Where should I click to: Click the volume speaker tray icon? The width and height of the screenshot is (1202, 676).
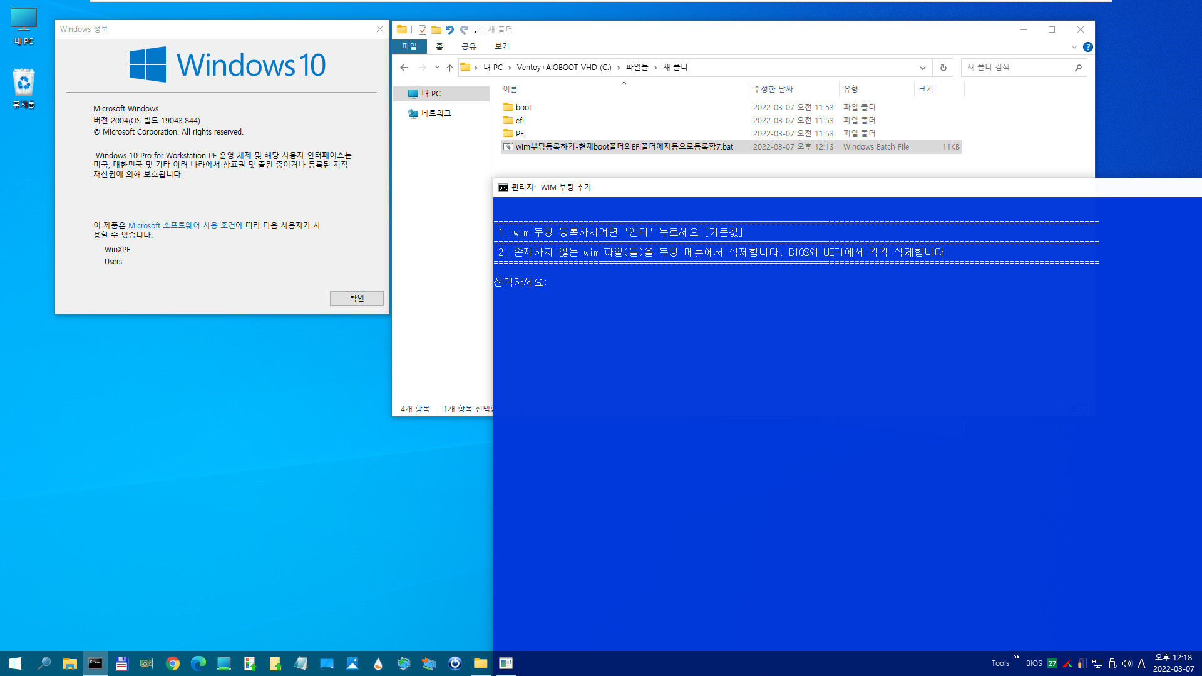1127,663
